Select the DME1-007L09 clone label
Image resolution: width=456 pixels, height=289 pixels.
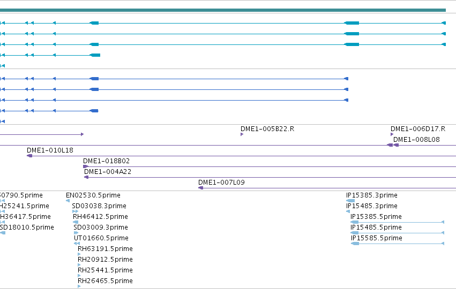222,182
